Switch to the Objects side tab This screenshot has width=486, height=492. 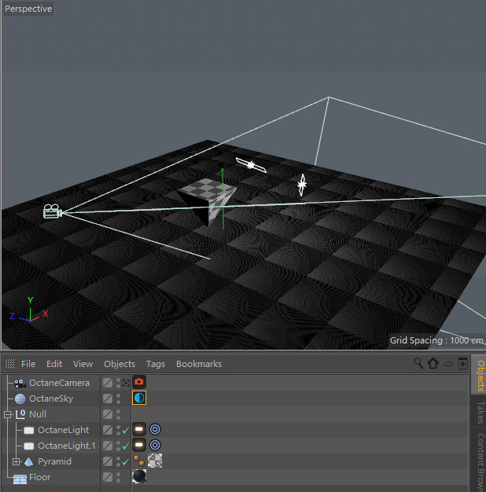[480, 375]
